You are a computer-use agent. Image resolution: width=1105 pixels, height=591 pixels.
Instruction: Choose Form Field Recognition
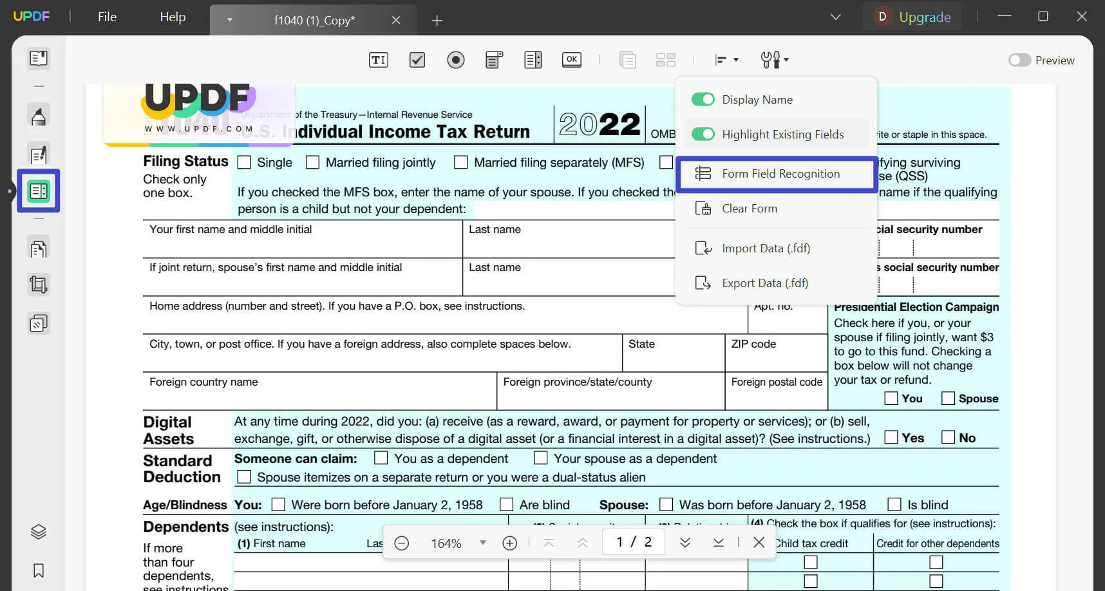pos(780,174)
